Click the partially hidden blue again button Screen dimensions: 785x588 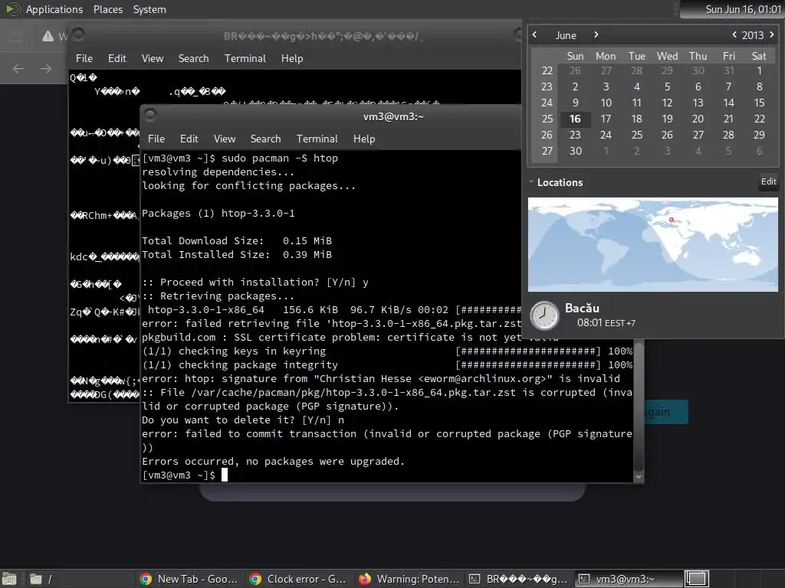tap(666, 412)
